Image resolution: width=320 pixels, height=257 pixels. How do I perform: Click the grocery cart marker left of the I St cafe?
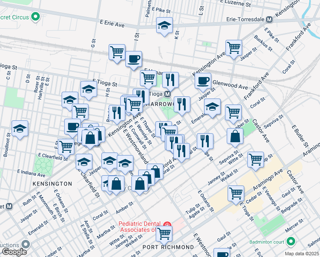(117, 53)
